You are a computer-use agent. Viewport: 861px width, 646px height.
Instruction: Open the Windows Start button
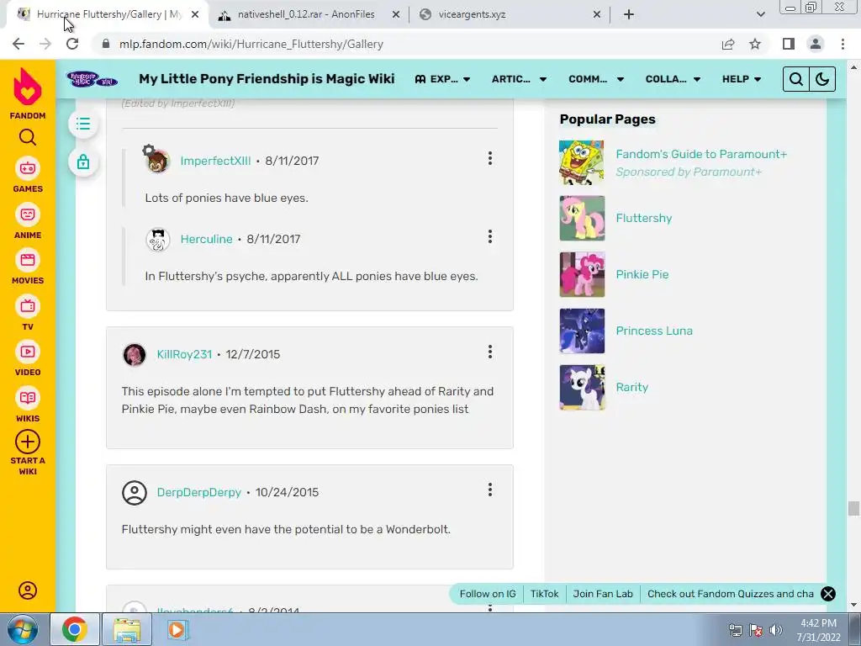coord(22,629)
